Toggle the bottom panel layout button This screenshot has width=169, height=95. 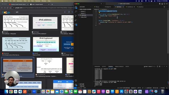[x=162, y=4]
